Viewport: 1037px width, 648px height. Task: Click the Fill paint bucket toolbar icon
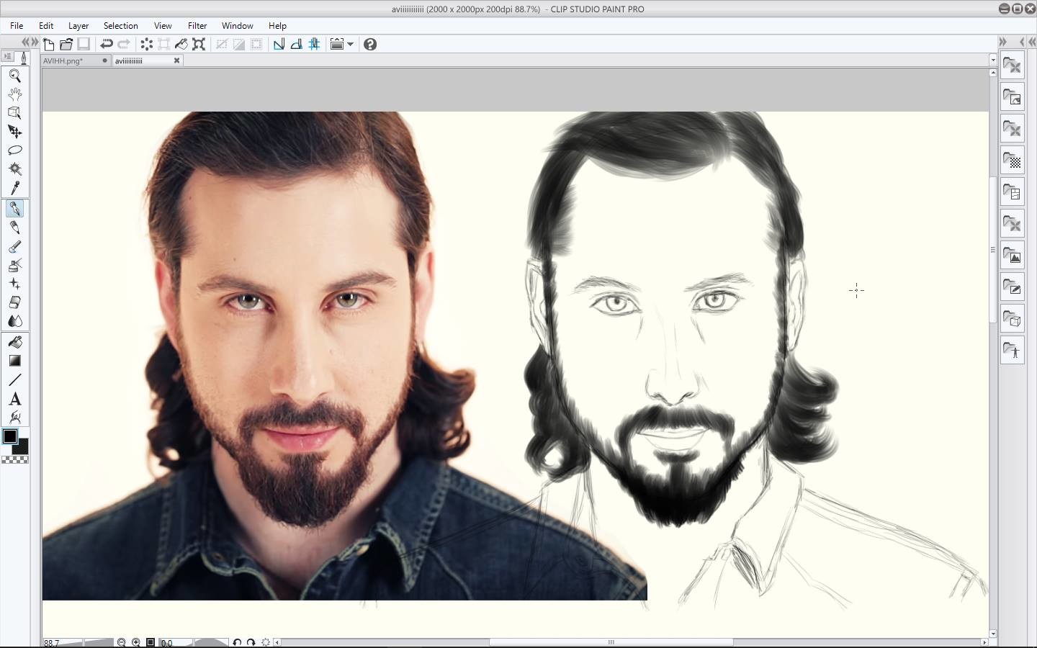[181, 44]
